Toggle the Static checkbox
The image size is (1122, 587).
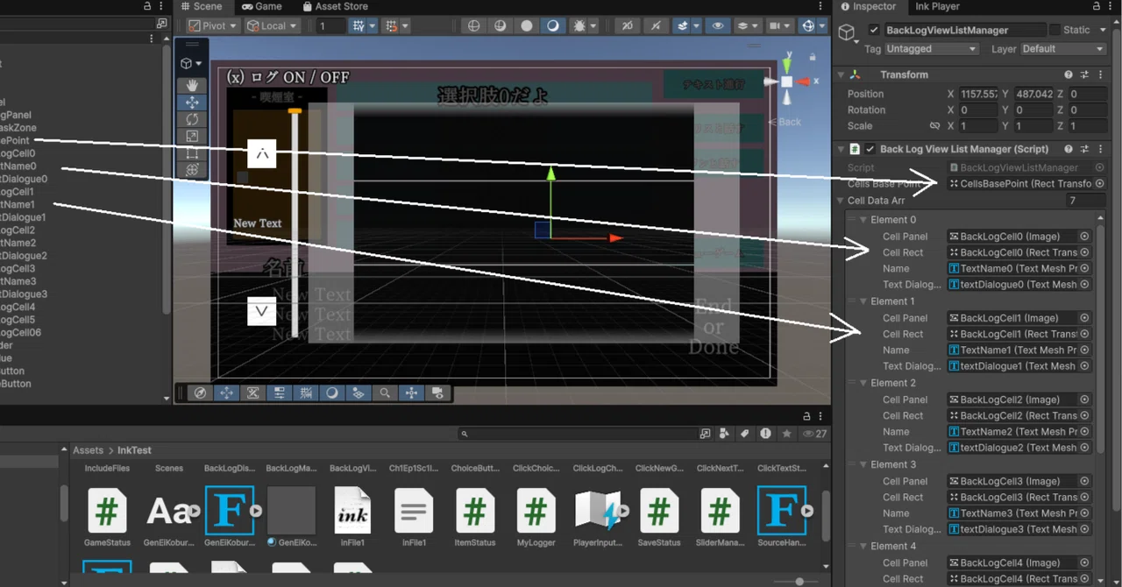pyautogui.click(x=1055, y=30)
